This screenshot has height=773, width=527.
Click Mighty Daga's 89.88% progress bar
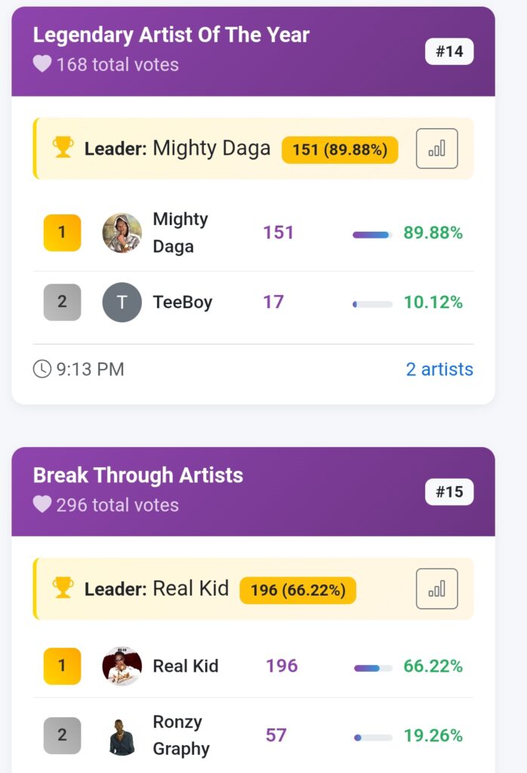pyautogui.click(x=372, y=235)
